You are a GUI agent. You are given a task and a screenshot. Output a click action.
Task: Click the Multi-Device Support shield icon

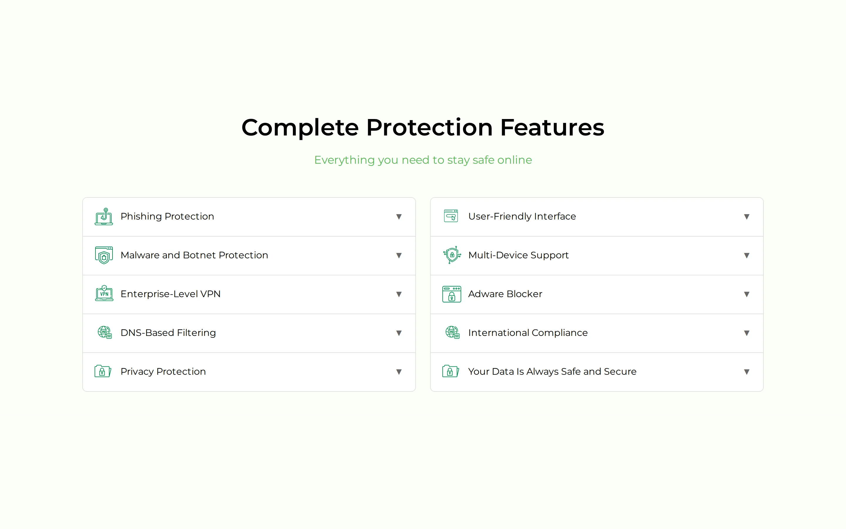(x=452, y=255)
